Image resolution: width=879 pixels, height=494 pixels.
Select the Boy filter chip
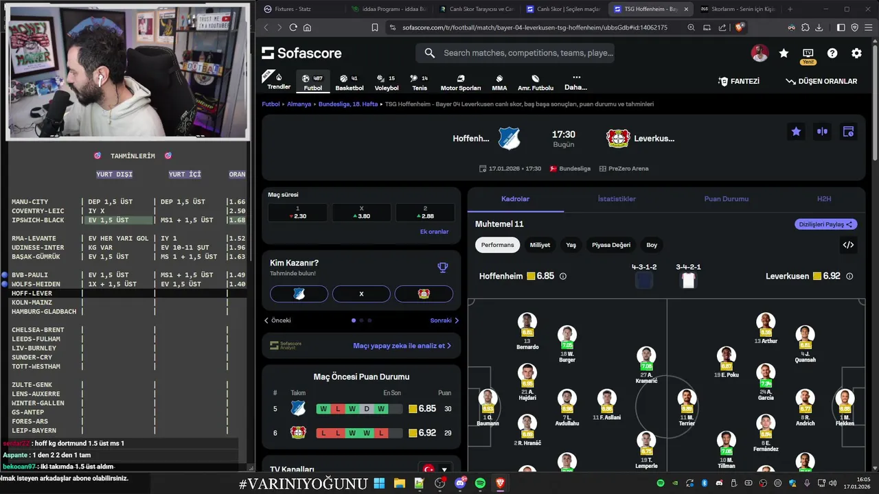652,245
